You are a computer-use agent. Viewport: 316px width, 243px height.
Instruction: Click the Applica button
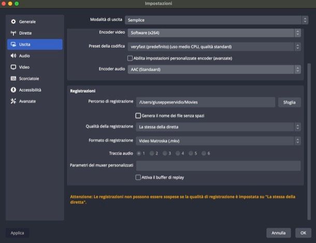coord(17,233)
